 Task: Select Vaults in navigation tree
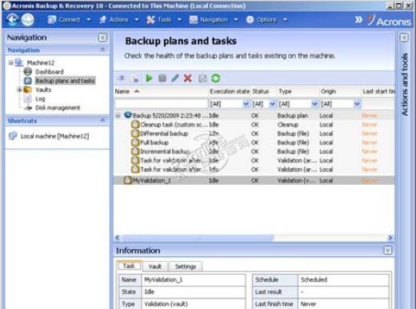pos(43,90)
